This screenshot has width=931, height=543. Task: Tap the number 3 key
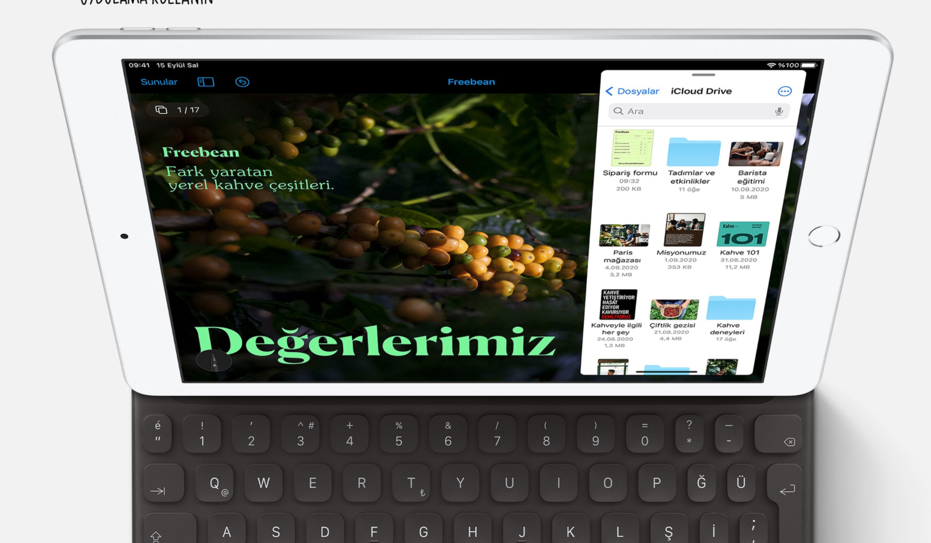pos(301,434)
